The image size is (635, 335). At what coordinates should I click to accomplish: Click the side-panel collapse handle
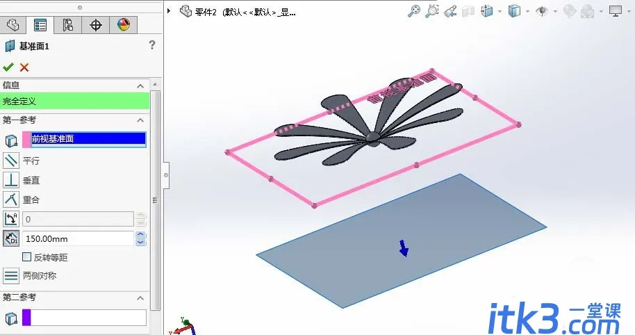coord(166,175)
